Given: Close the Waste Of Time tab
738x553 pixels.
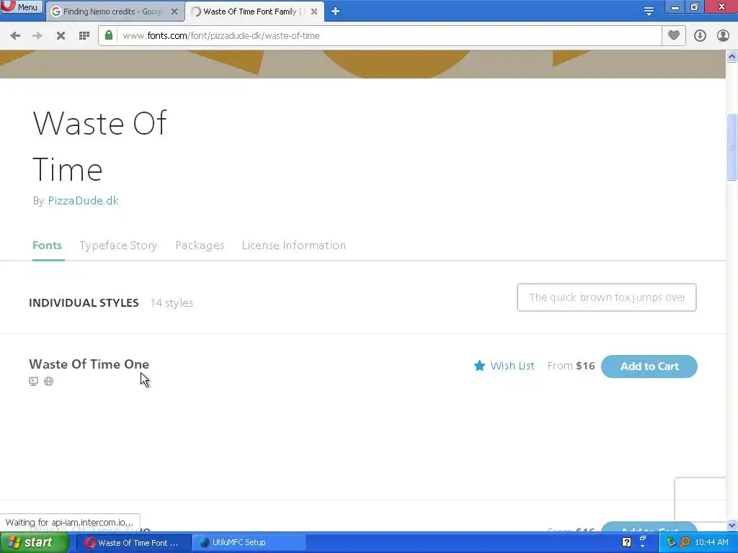Looking at the screenshot, I should point(314,12).
